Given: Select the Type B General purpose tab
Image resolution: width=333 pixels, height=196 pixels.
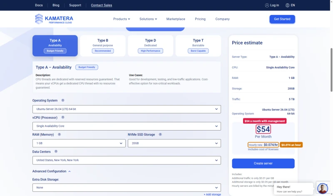Looking at the screenshot, I should [x=103, y=45].
